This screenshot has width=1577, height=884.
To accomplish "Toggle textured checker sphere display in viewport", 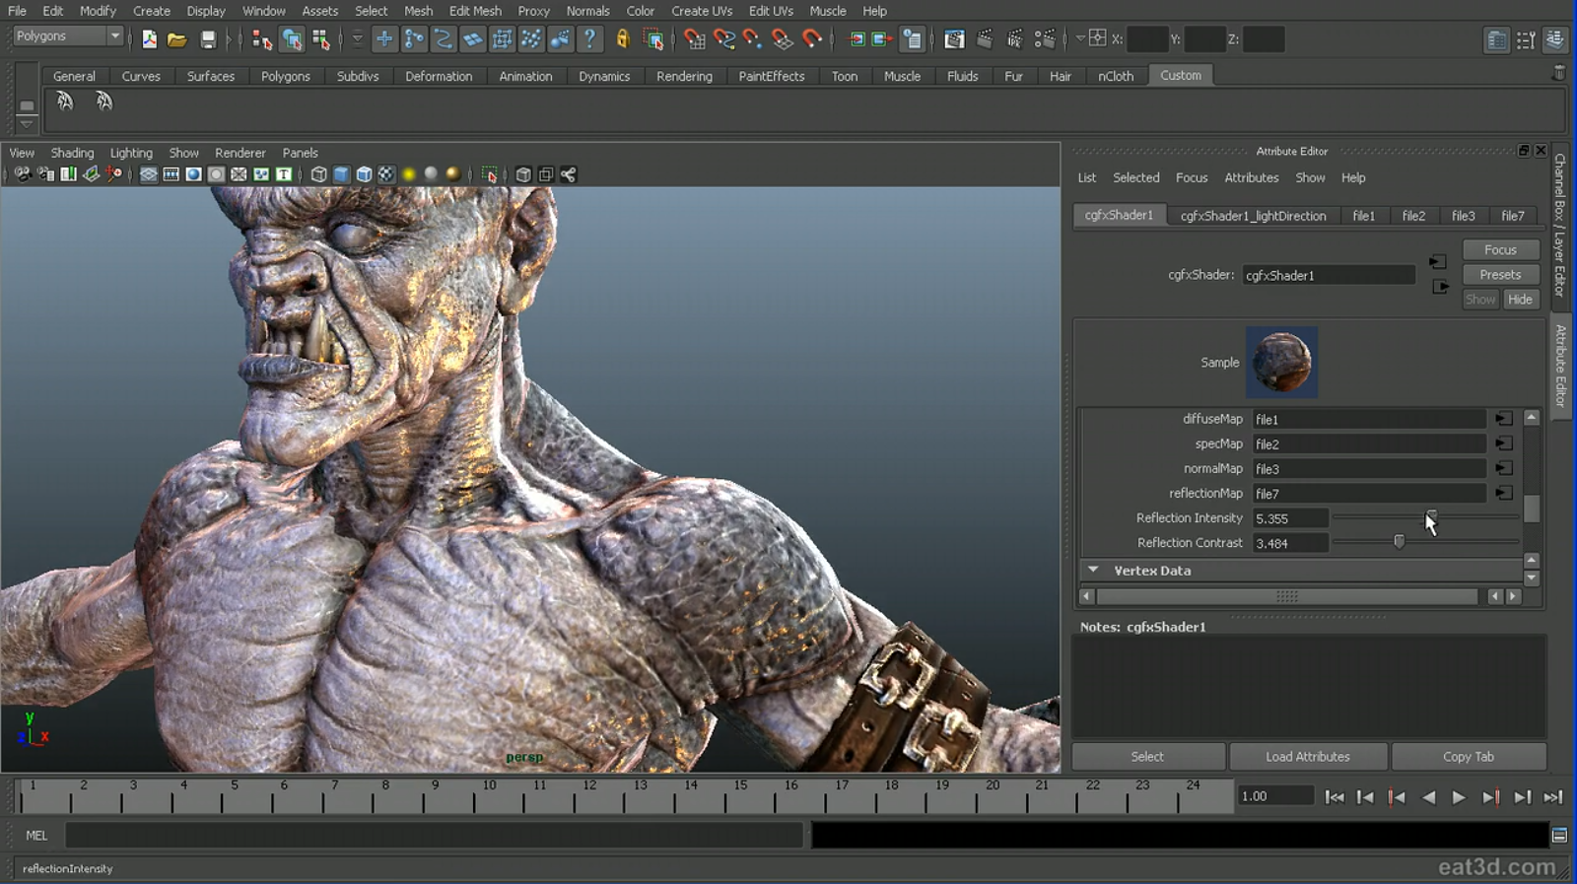I will coord(386,174).
